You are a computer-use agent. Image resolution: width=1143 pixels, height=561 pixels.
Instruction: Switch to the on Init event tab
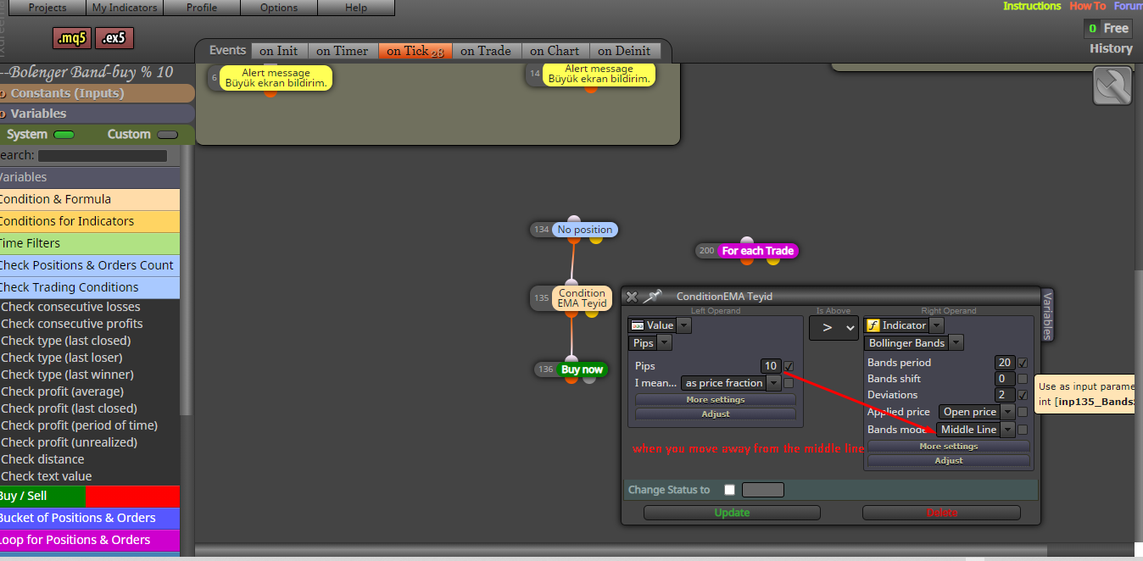(x=279, y=51)
